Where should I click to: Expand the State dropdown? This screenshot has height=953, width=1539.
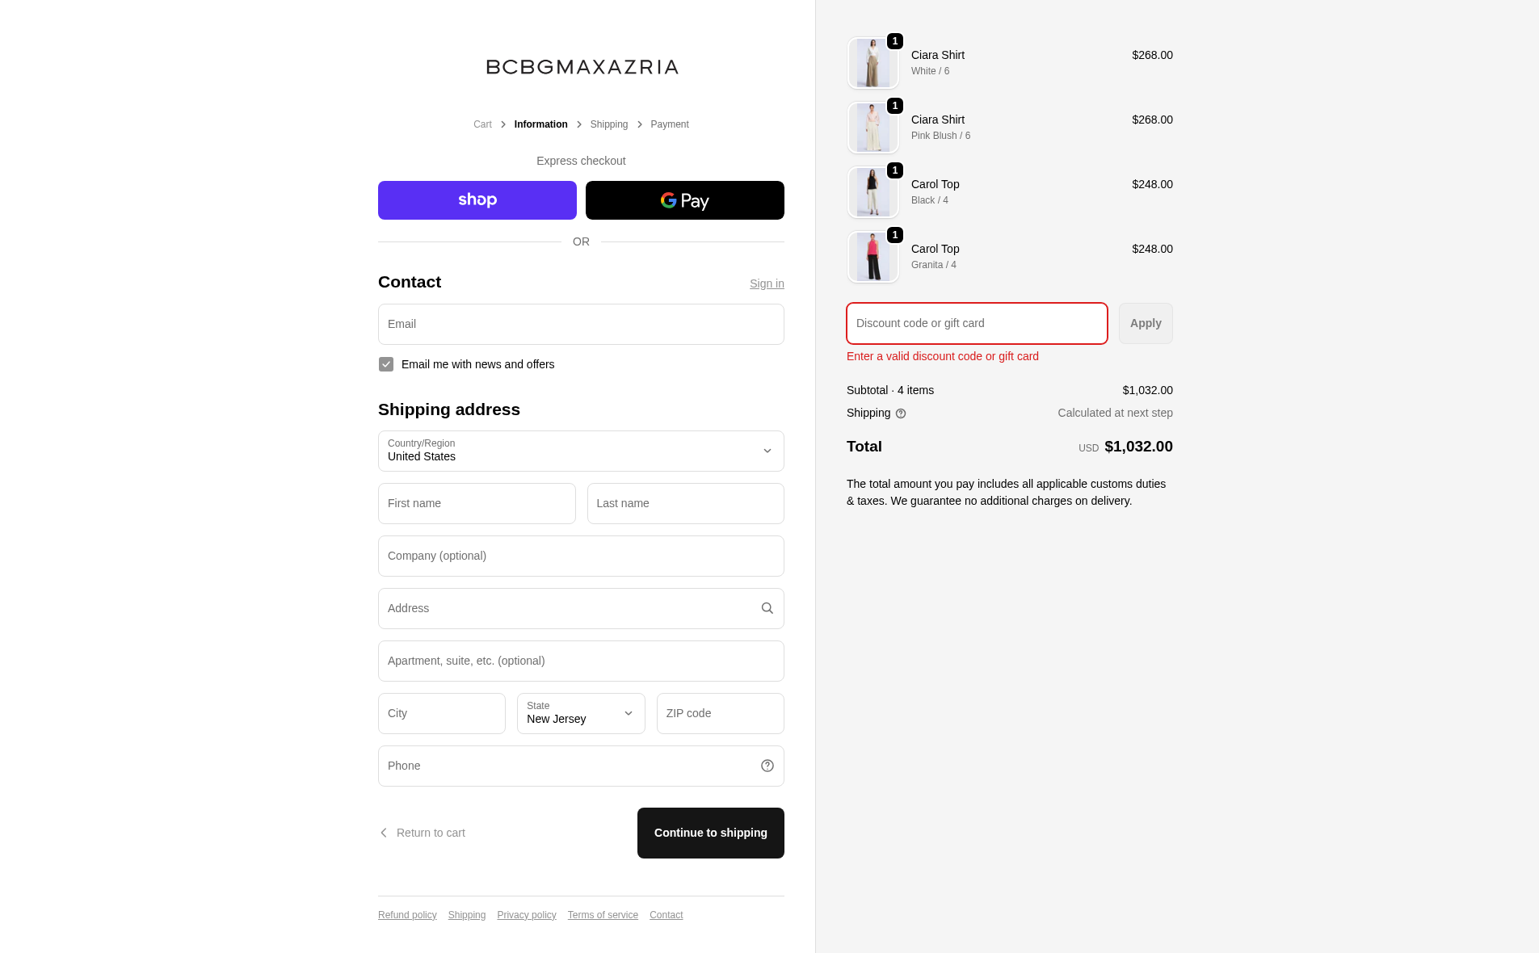coord(581,713)
